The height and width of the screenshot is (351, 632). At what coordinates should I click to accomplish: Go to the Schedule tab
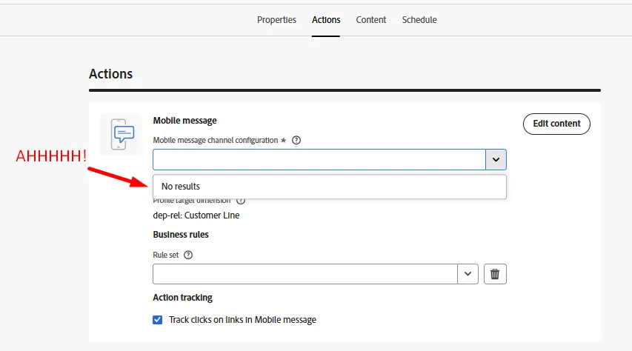tap(419, 20)
